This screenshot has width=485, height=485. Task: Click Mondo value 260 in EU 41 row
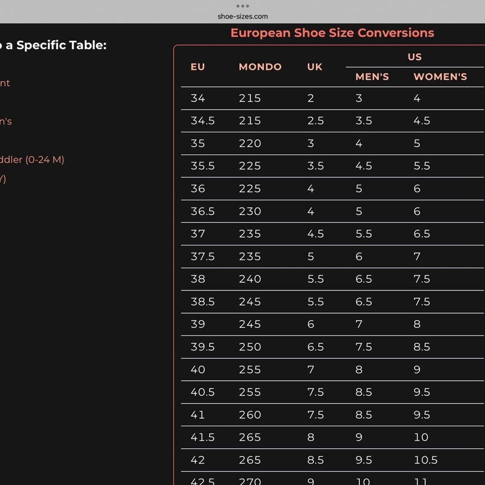click(x=250, y=415)
